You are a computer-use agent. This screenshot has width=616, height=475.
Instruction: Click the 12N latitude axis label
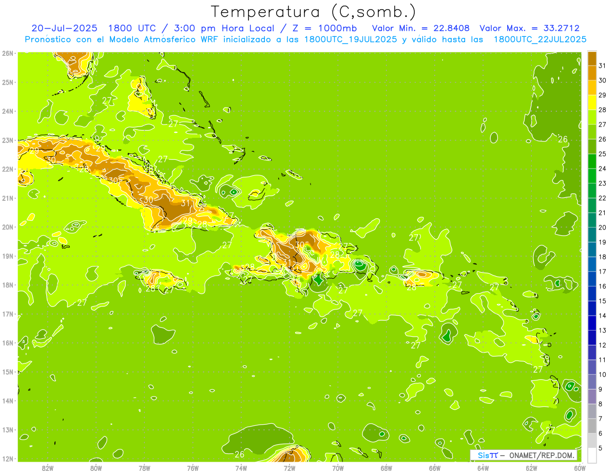coord(7,459)
